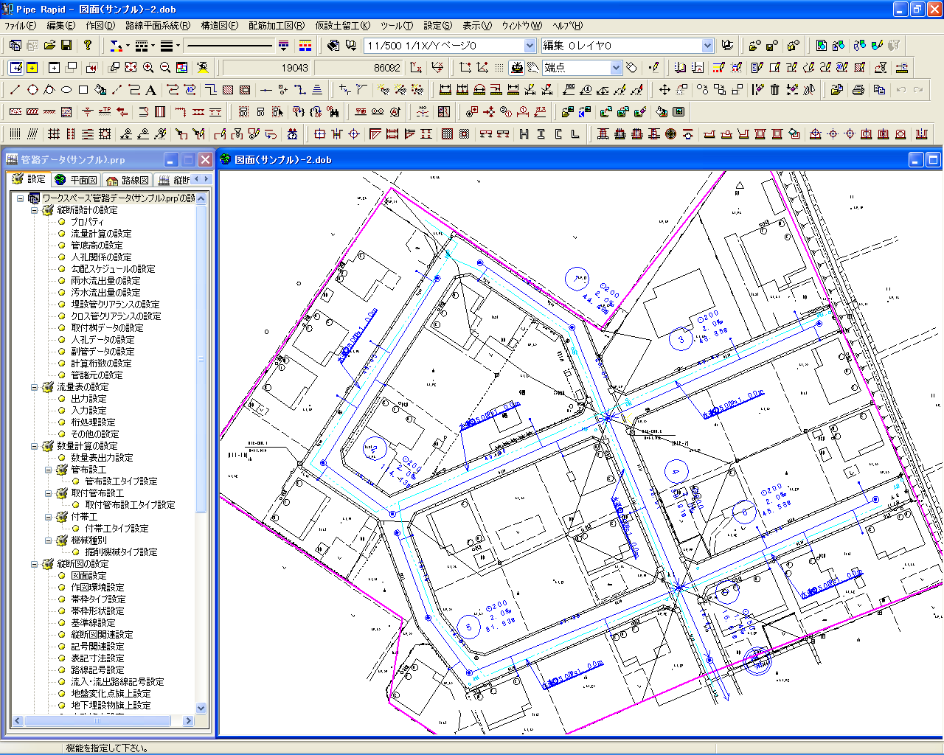Toggle the grid dots display button
This screenshot has width=944, height=755.
[499, 68]
